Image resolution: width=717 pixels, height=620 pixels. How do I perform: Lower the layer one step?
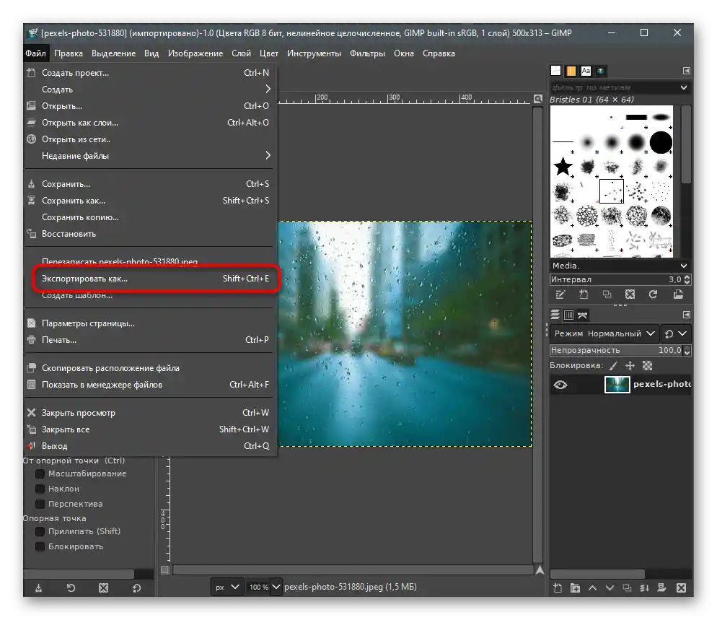[610, 588]
